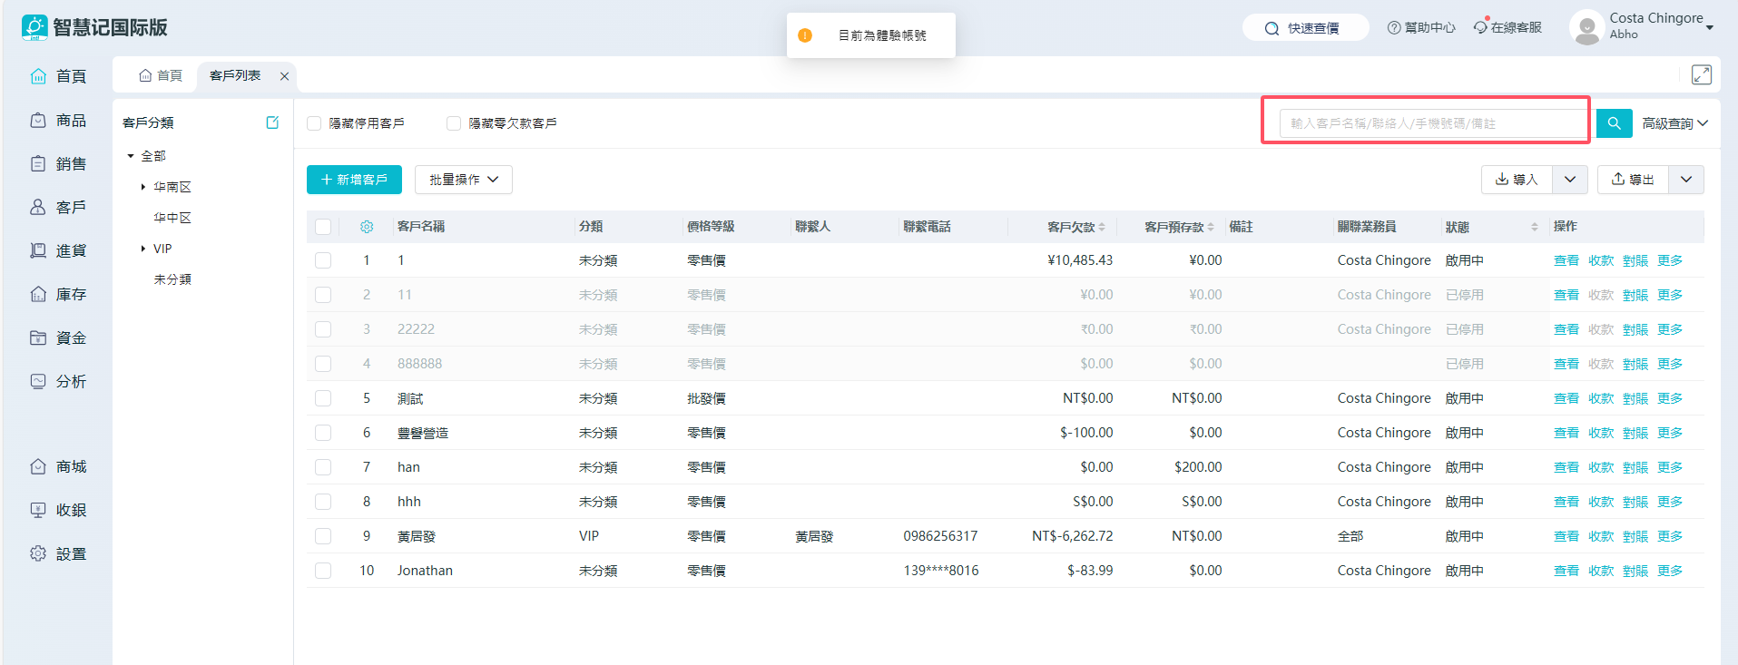
Task: Expand the 高級查詢 dropdown
Action: coord(1674,123)
